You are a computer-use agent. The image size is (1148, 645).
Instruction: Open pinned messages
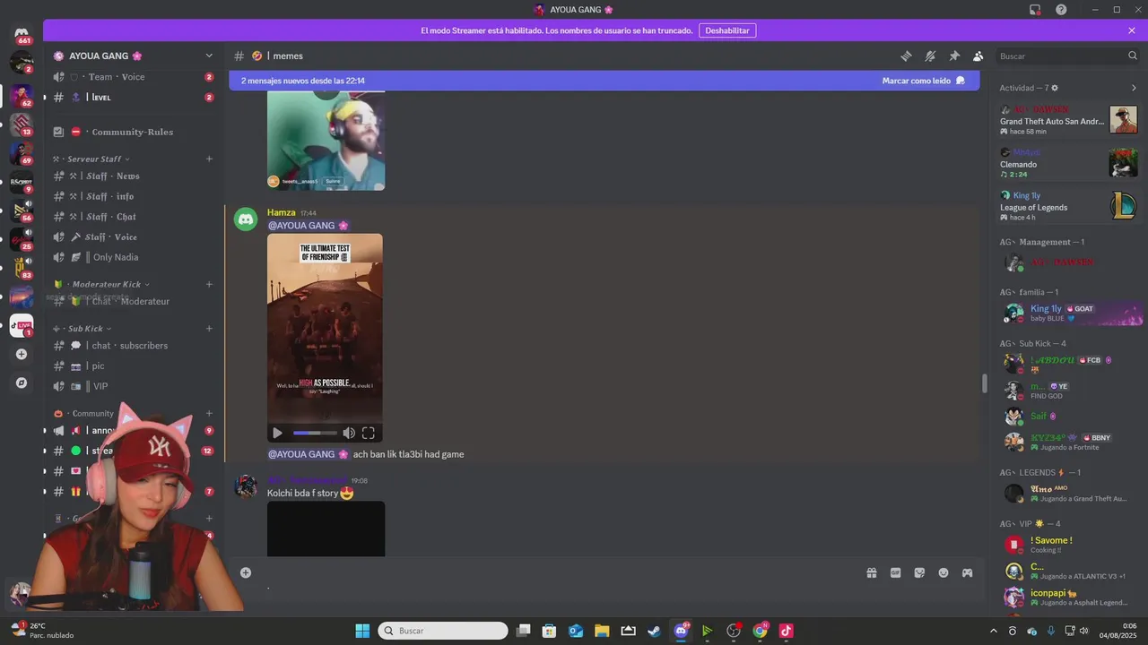tap(954, 56)
